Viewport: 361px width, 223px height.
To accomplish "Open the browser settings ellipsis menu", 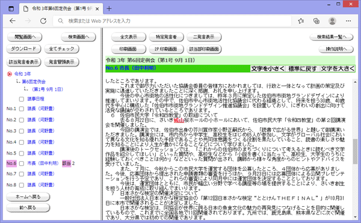I will 348,21.
